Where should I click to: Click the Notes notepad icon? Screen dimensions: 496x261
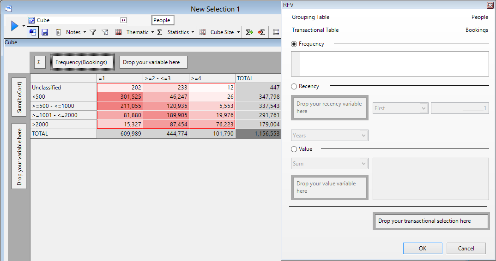(x=58, y=32)
